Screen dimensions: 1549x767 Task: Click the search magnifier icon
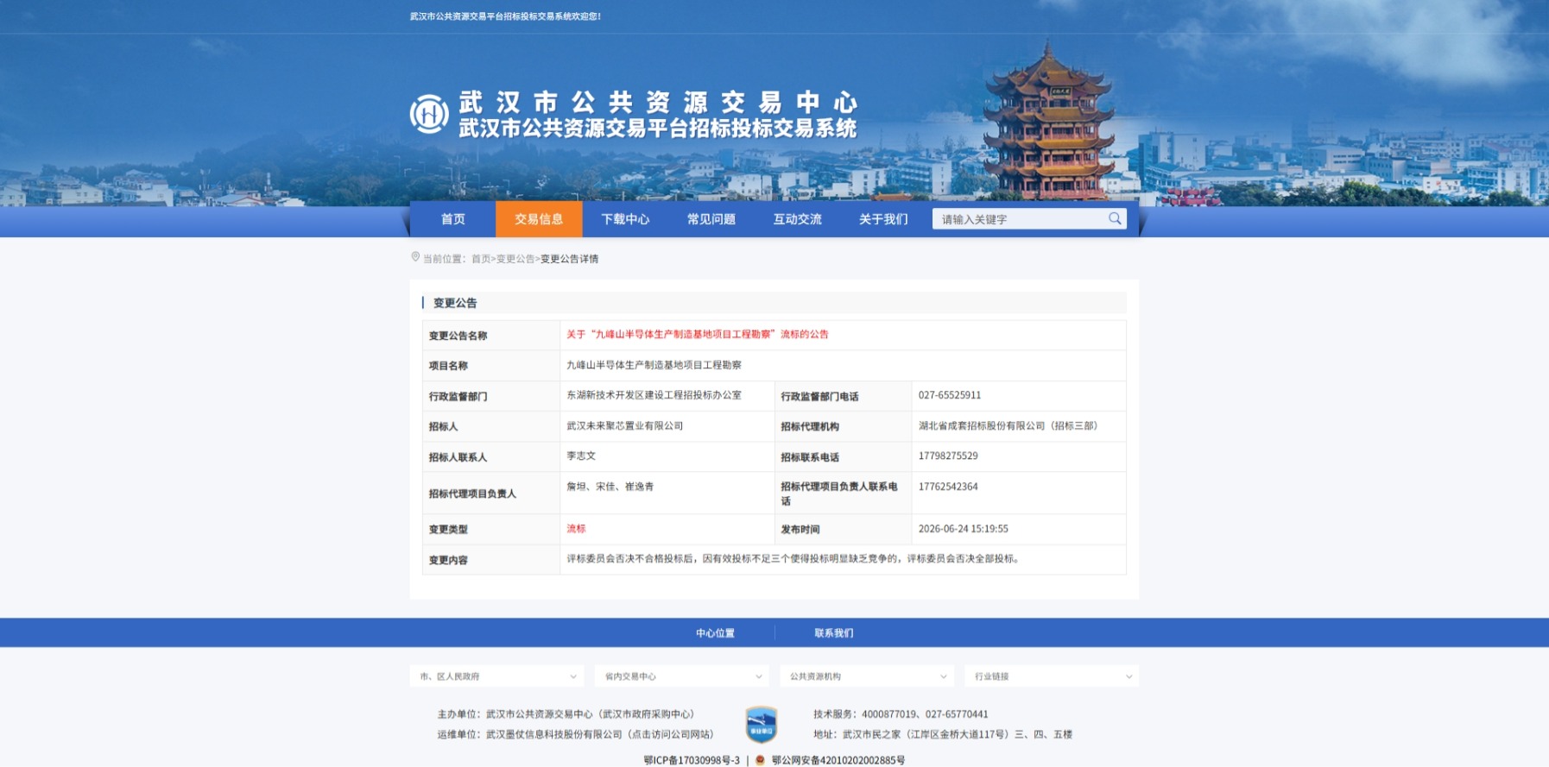(x=1115, y=219)
